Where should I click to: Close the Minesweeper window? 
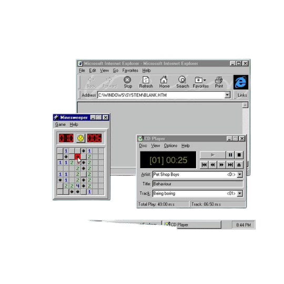[x=105, y=118]
